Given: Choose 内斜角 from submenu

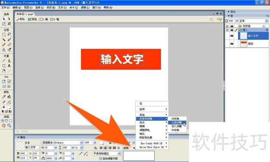Looking at the screenshot, I should coord(177,119).
